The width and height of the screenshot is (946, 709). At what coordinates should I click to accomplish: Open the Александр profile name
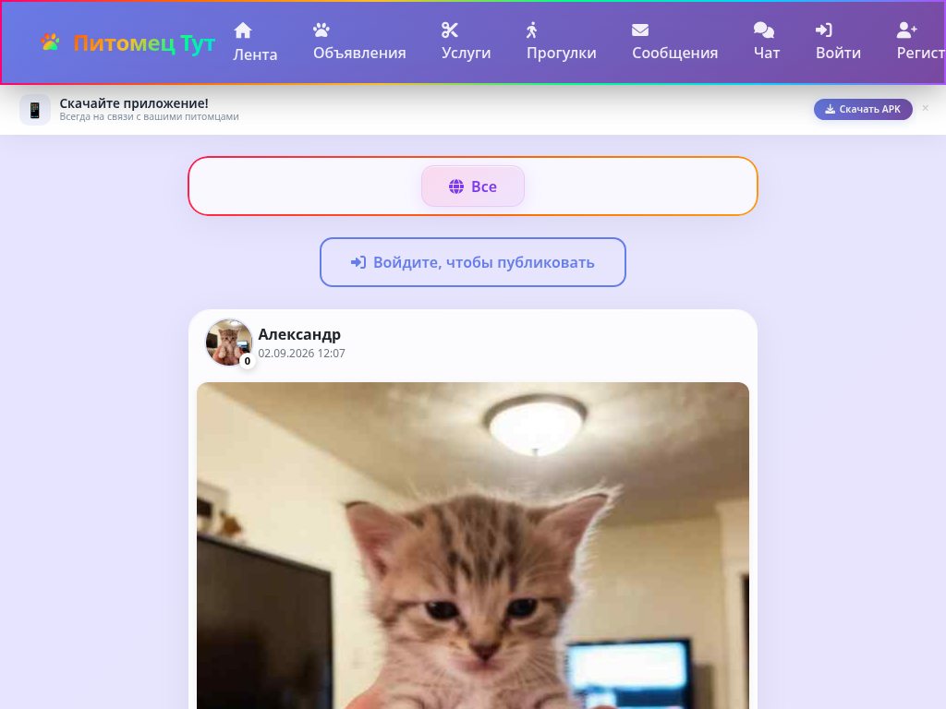tap(299, 334)
